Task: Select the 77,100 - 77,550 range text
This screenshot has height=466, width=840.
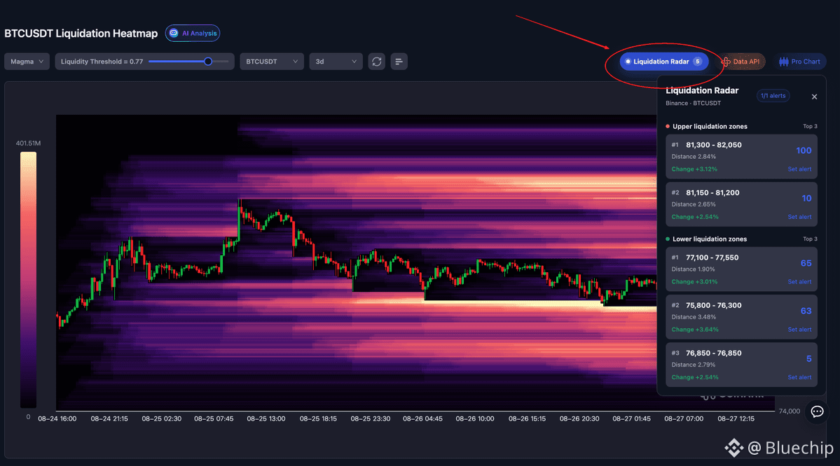Action: pos(712,257)
